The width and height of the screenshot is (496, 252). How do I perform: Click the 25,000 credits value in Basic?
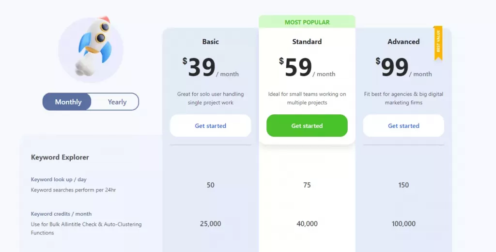click(x=210, y=223)
